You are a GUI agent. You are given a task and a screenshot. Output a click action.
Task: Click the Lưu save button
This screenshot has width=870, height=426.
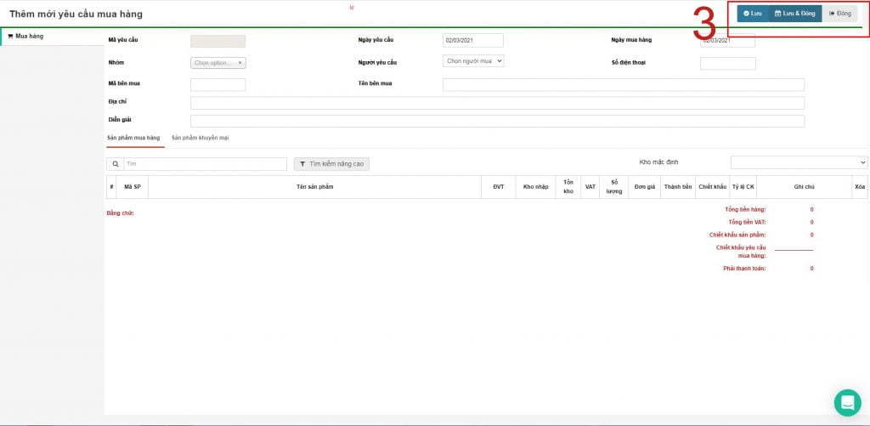[753, 14]
